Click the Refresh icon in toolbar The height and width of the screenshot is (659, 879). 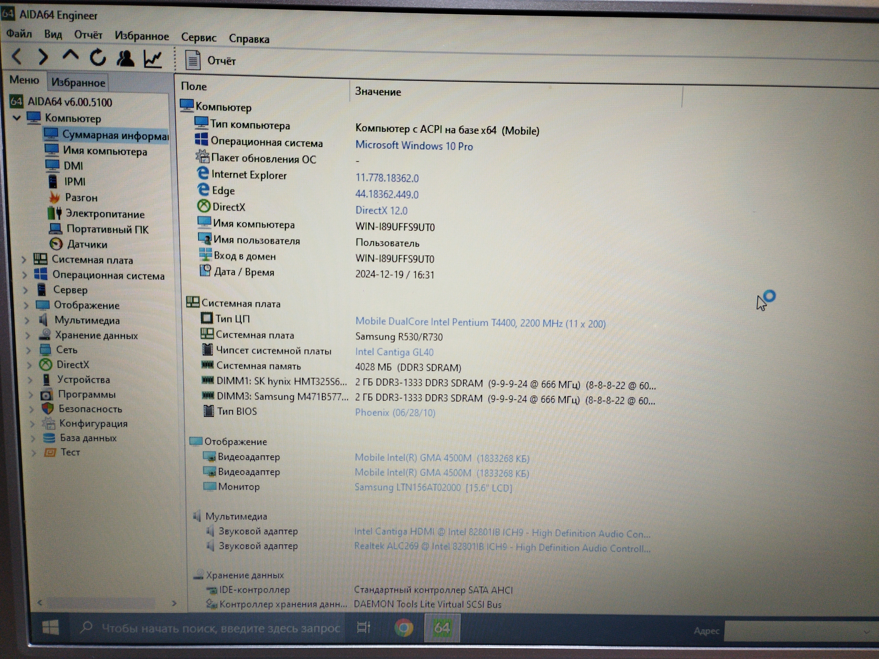[x=98, y=58]
